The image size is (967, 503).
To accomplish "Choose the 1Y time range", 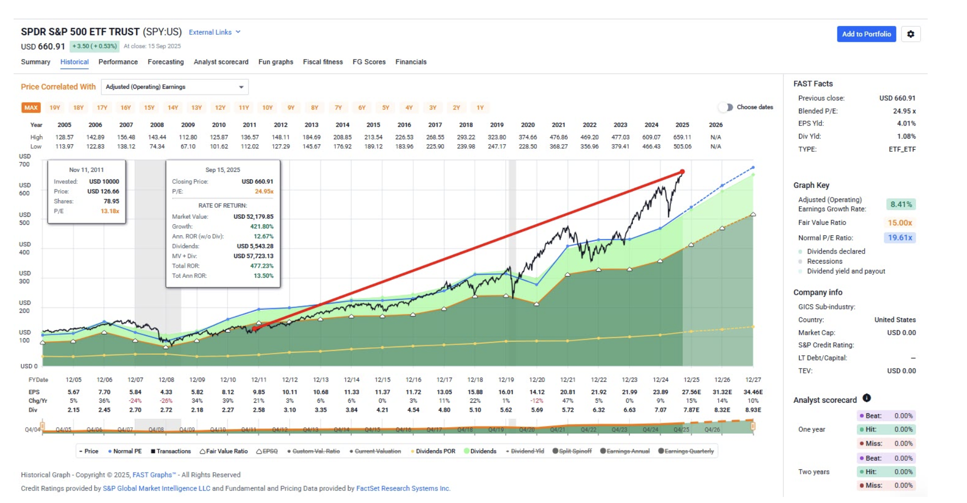I will pos(480,108).
